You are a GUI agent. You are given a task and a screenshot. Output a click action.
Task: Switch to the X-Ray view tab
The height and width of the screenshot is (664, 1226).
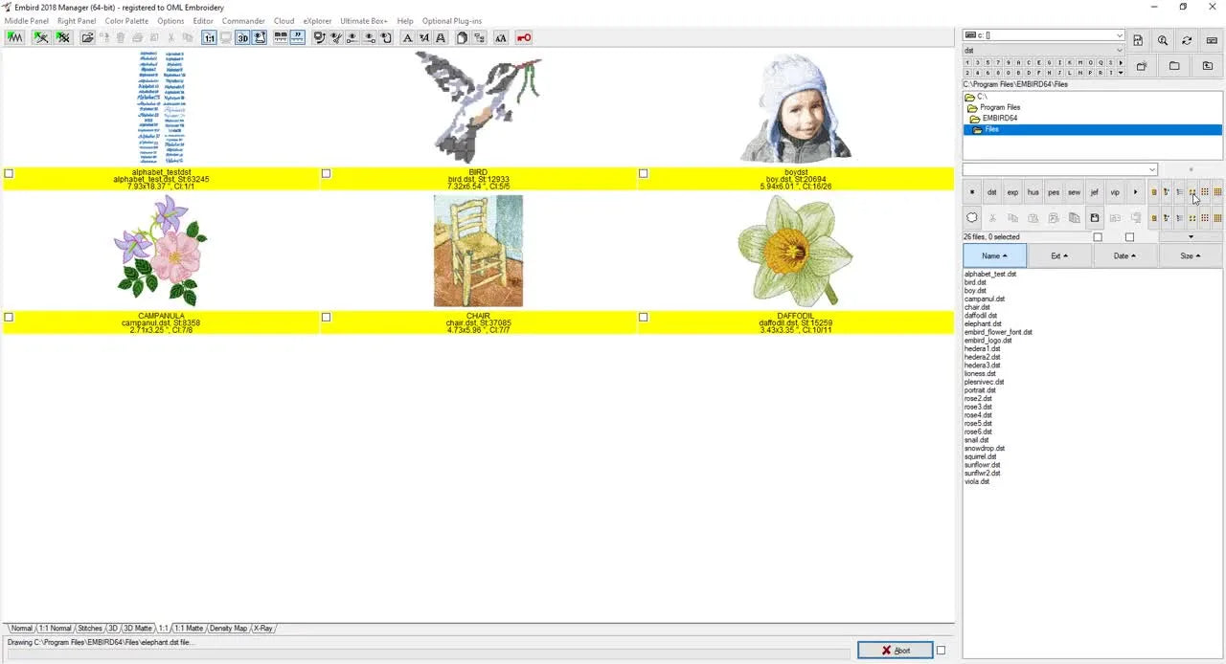tap(263, 629)
